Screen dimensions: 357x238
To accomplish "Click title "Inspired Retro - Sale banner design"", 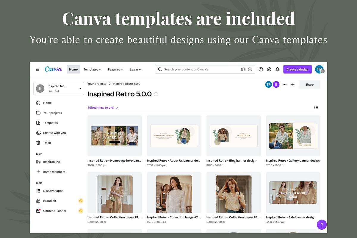I will 291,217.
